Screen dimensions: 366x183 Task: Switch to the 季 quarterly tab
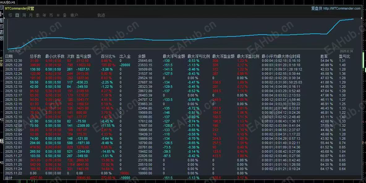point(38,15)
